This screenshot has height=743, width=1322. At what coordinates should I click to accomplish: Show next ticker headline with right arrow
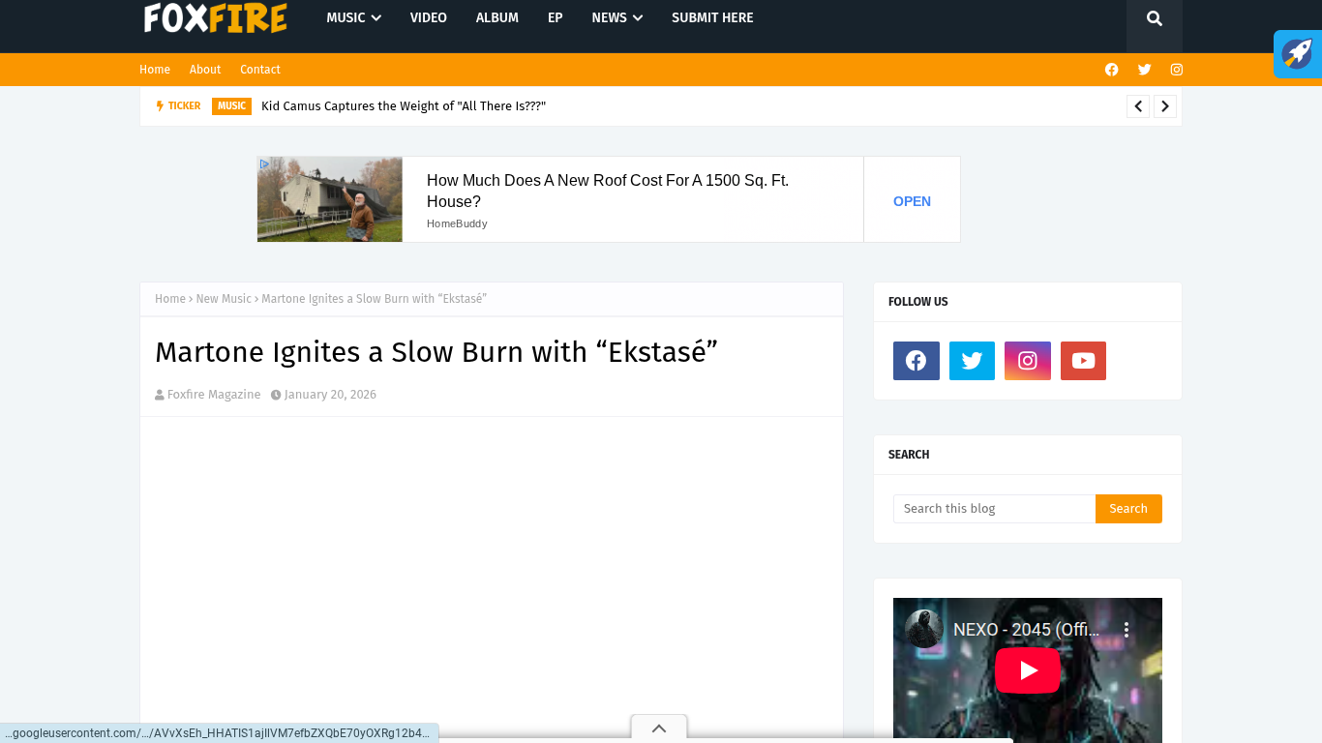click(1165, 106)
